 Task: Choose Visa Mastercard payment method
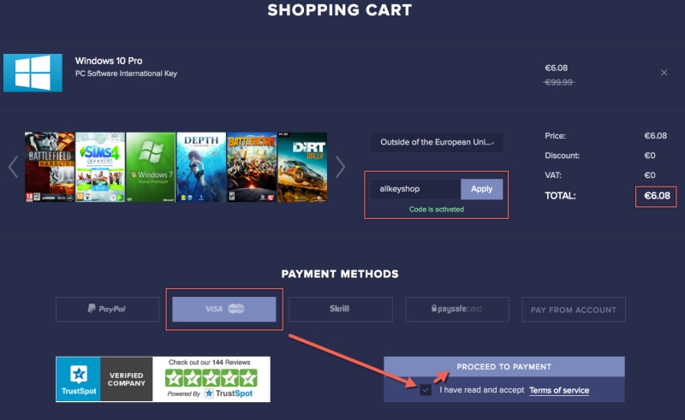(224, 309)
